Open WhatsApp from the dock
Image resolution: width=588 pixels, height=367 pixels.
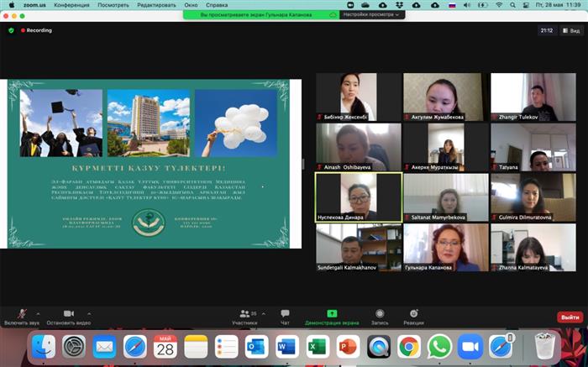coord(439,346)
